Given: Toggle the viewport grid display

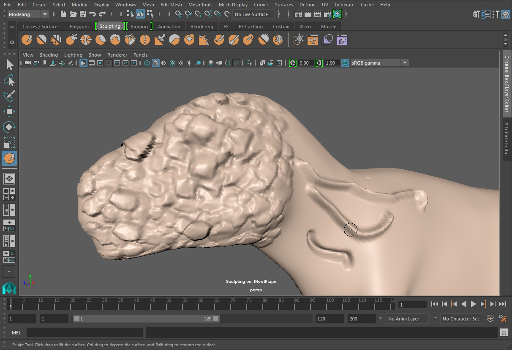Looking at the screenshot, I should coord(83,63).
